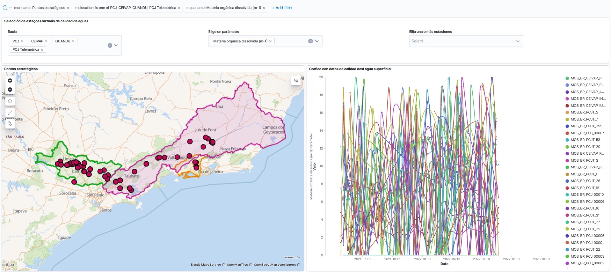Open the estaciones Select dropdown
611x272 pixels.
[x=466, y=41]
